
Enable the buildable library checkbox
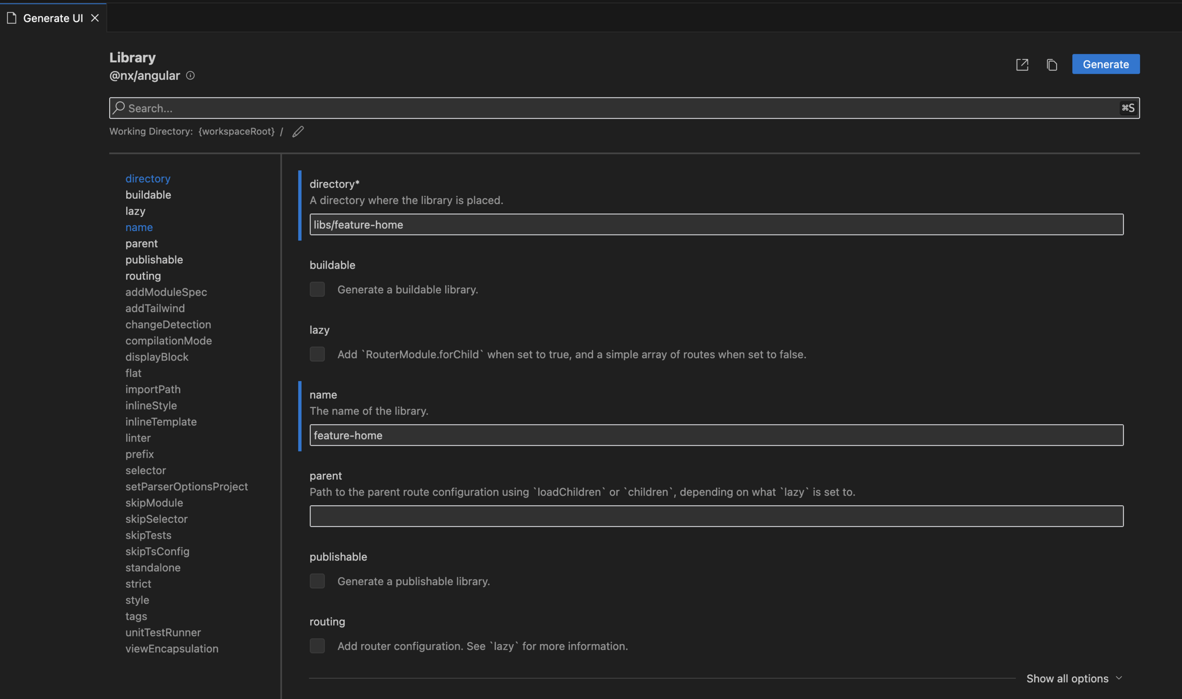317,289
